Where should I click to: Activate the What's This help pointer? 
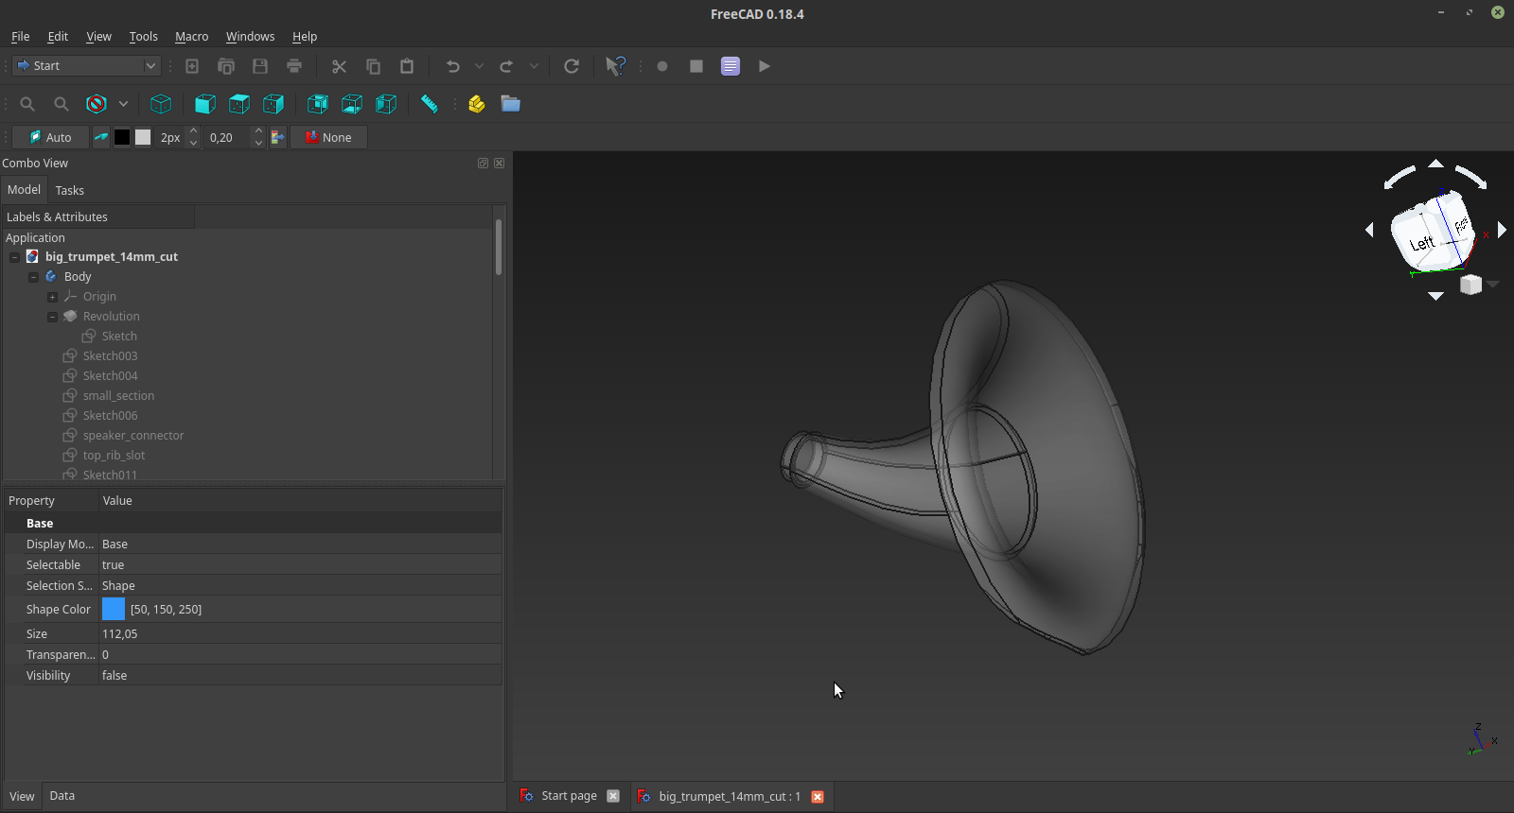[x=615, y=66]
